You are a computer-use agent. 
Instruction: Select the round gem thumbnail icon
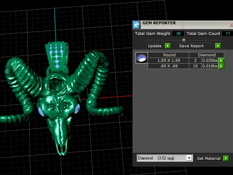tap(142, 58)
